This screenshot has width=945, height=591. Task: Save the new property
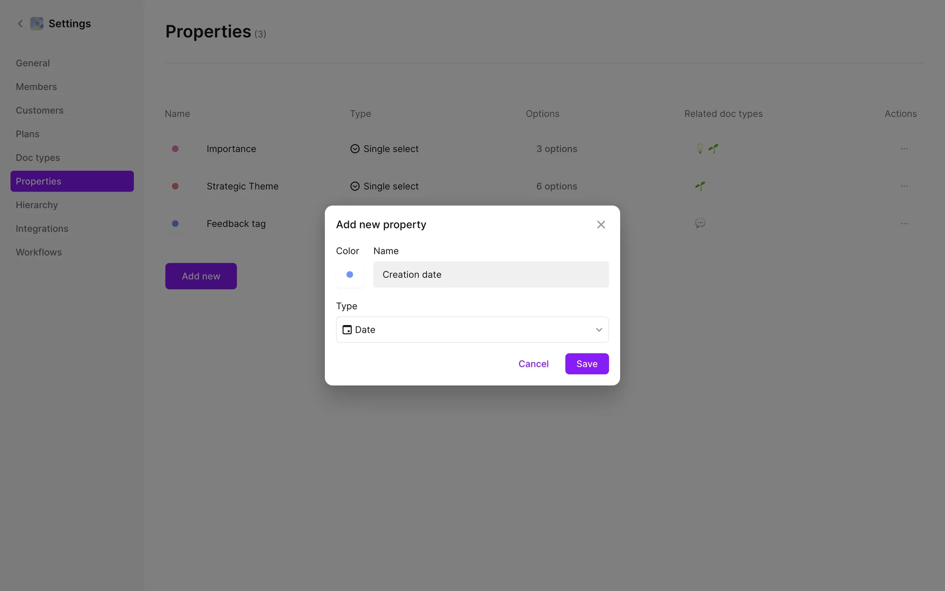587,364
